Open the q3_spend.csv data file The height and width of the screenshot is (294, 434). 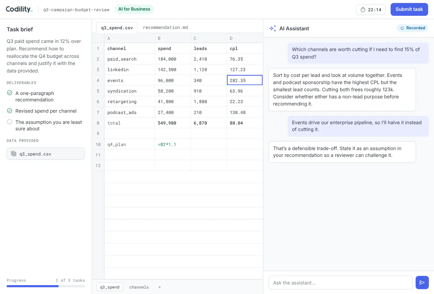[x=46, y=153]
